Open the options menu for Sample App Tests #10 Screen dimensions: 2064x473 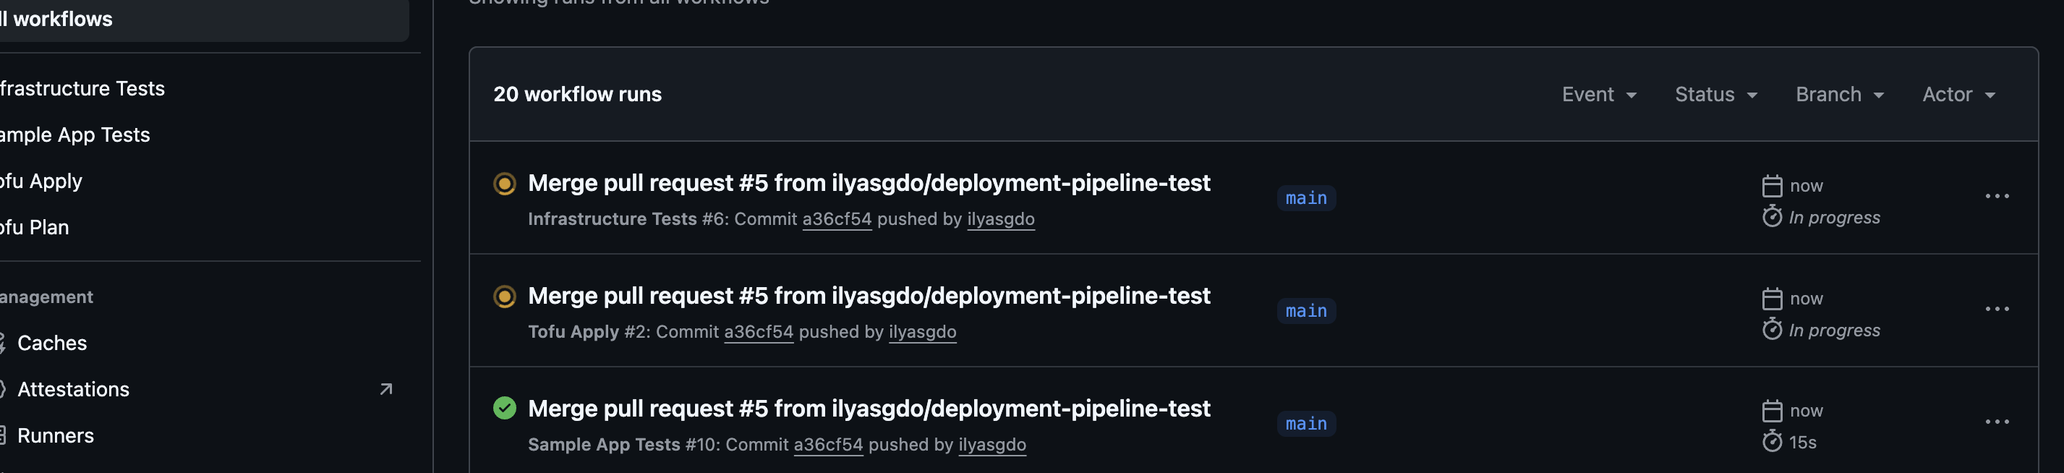coord(1996,422)
